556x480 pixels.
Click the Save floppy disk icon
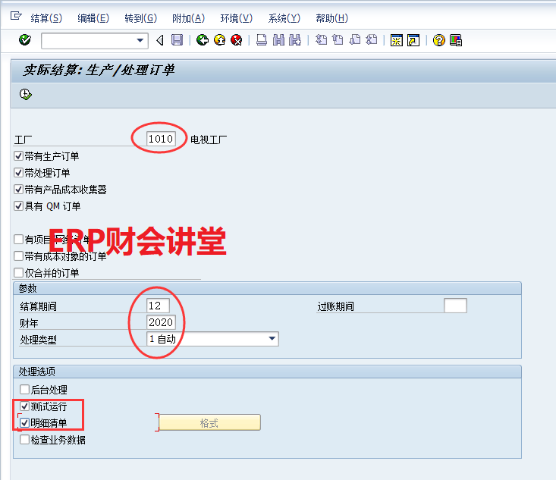177,40
